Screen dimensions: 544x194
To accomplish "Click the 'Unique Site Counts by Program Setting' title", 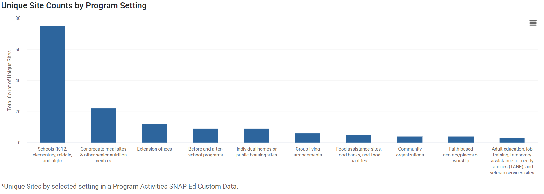I will [x=74, y=6].
